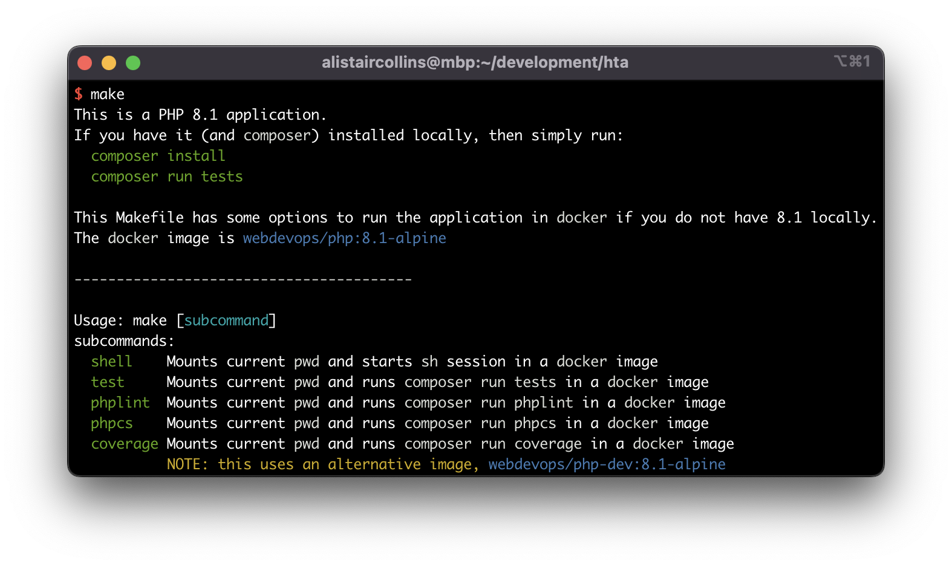Click the green 'shell' subcommand
Image resolution: width=952 pixels, height=566 pixels.
coord(112,362)
